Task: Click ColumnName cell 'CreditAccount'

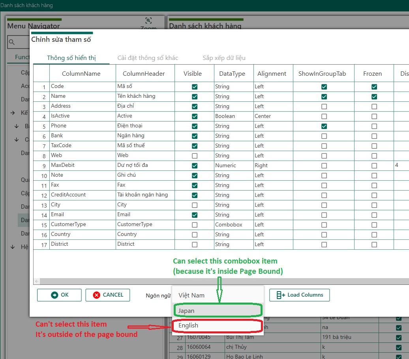Action: click(83, 195)
